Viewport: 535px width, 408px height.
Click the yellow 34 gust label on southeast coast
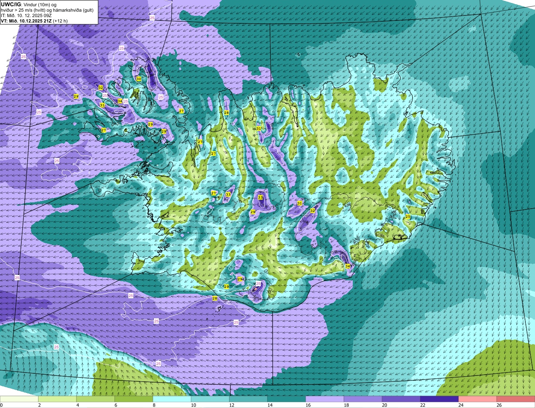coord(348,266)
